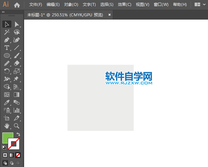Screen dimensions: 208x167
Task: Activate the Puppet Warp pin tool
Action: coord(17,79)
